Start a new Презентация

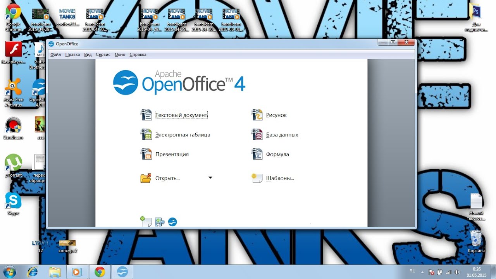[165, 154]
